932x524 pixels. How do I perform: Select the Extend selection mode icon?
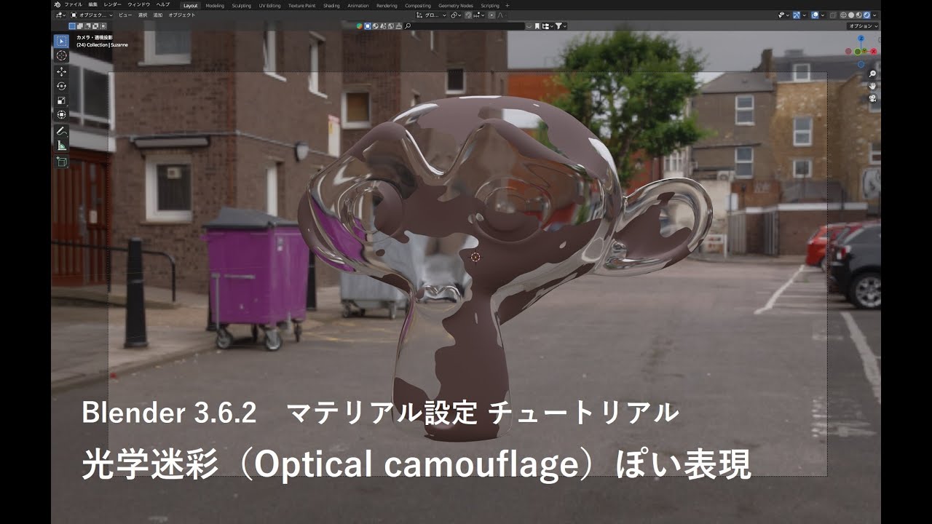pyautogui.click(x=79, y=26)
